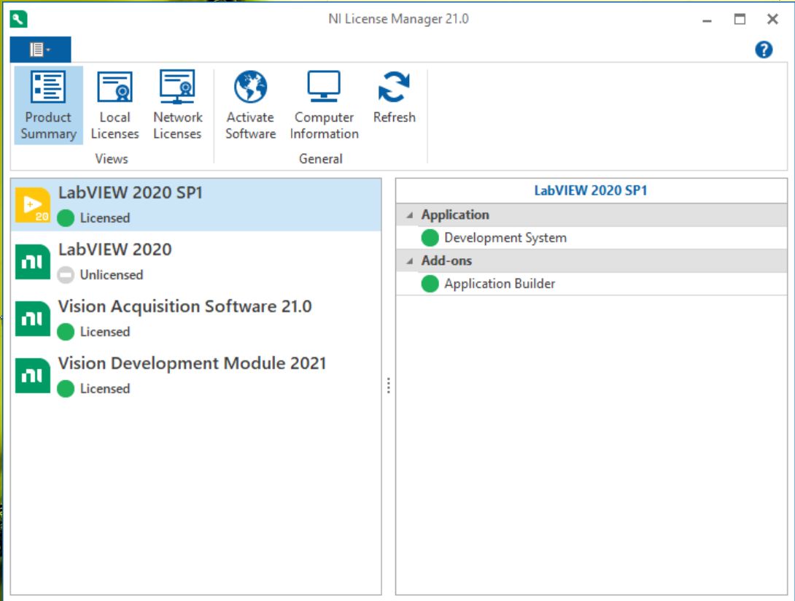The height and width of the screenshot is (601, 795).
Task: Click the NI License Manager title bar icon
Action: pos(18,19)
